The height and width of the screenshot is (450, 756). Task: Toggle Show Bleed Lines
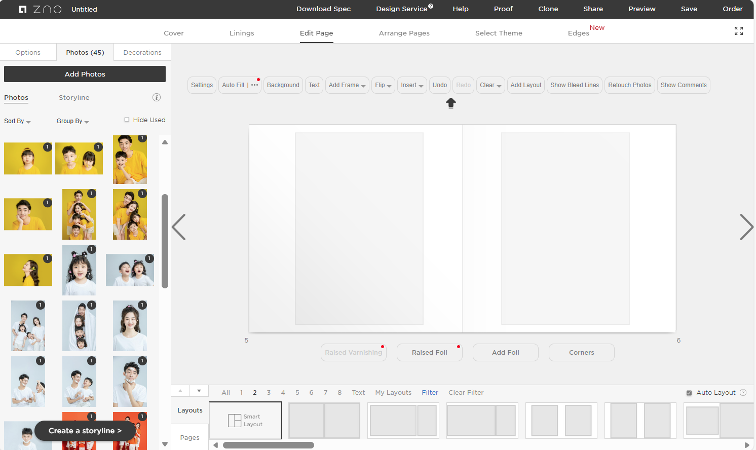tap(575, 85)
